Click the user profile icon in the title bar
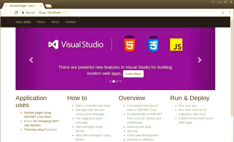 point(214,2)
